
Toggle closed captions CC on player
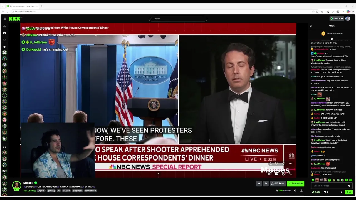pos(276,174)
